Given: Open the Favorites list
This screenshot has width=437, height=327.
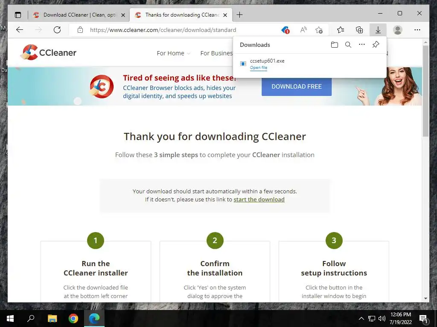Looking at the screenshot, I should pyautogui.click(x=340, y=30).
